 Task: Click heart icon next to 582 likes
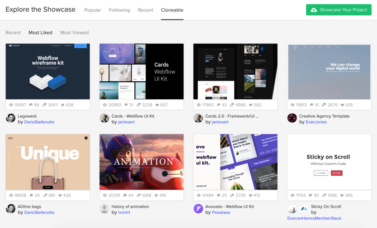tap(250, 105)
